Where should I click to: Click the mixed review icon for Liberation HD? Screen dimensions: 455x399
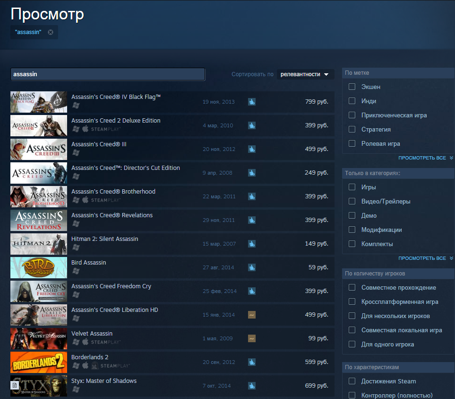(x=251, y=315)
